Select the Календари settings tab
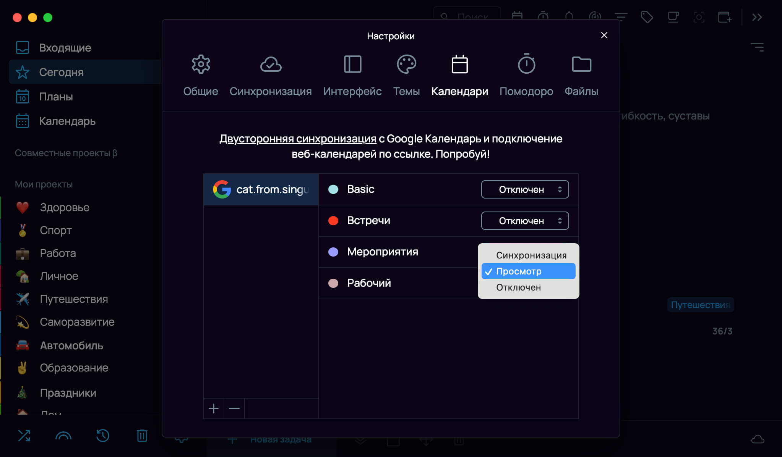Screen dimensions: 782x457 (x=459, y=75)
